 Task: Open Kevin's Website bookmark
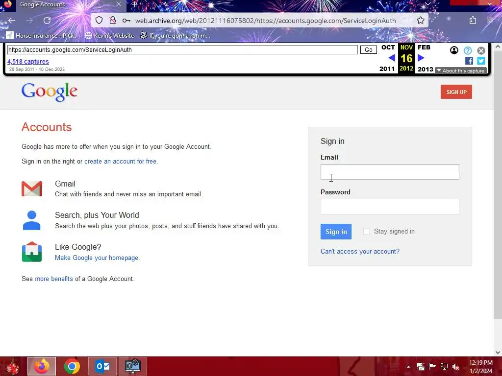109,35
